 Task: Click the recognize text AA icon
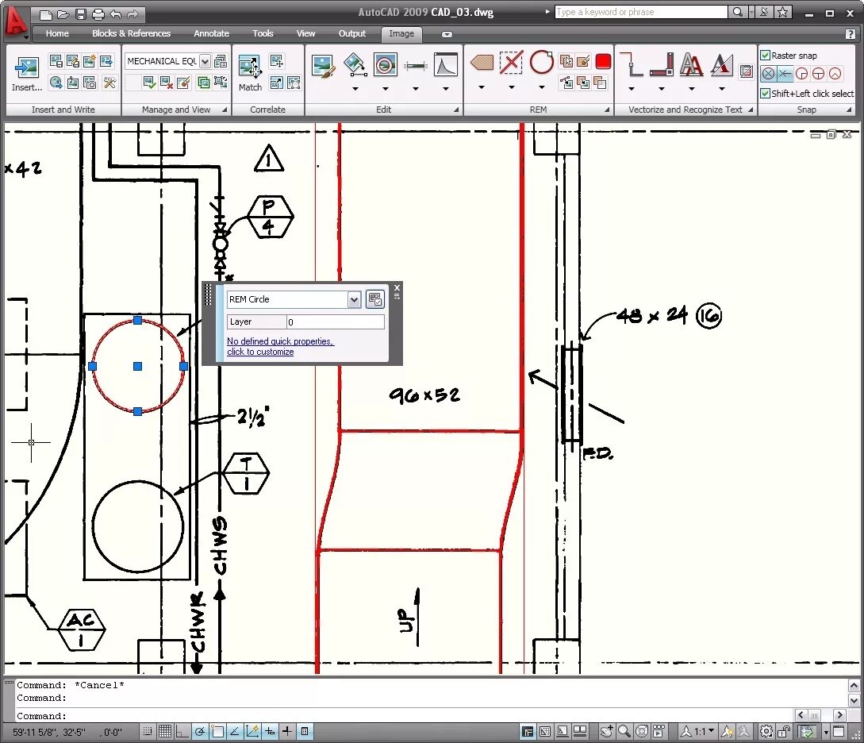pyautogui.click(x=692, y=64)
